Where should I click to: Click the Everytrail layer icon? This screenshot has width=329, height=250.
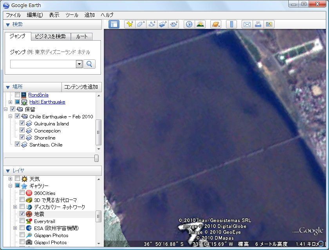point(29,221)
